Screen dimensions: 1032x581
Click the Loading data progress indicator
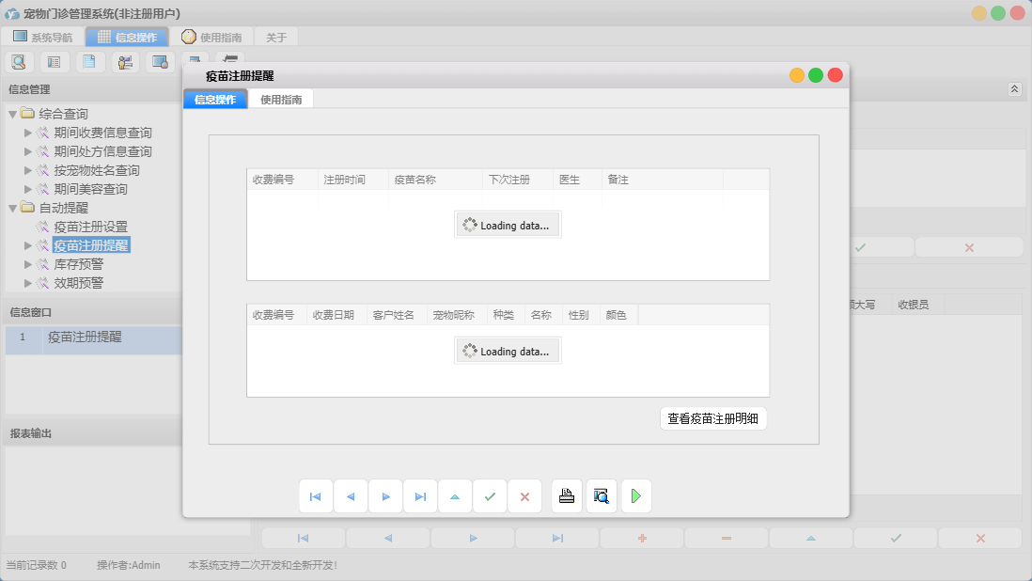508,224
